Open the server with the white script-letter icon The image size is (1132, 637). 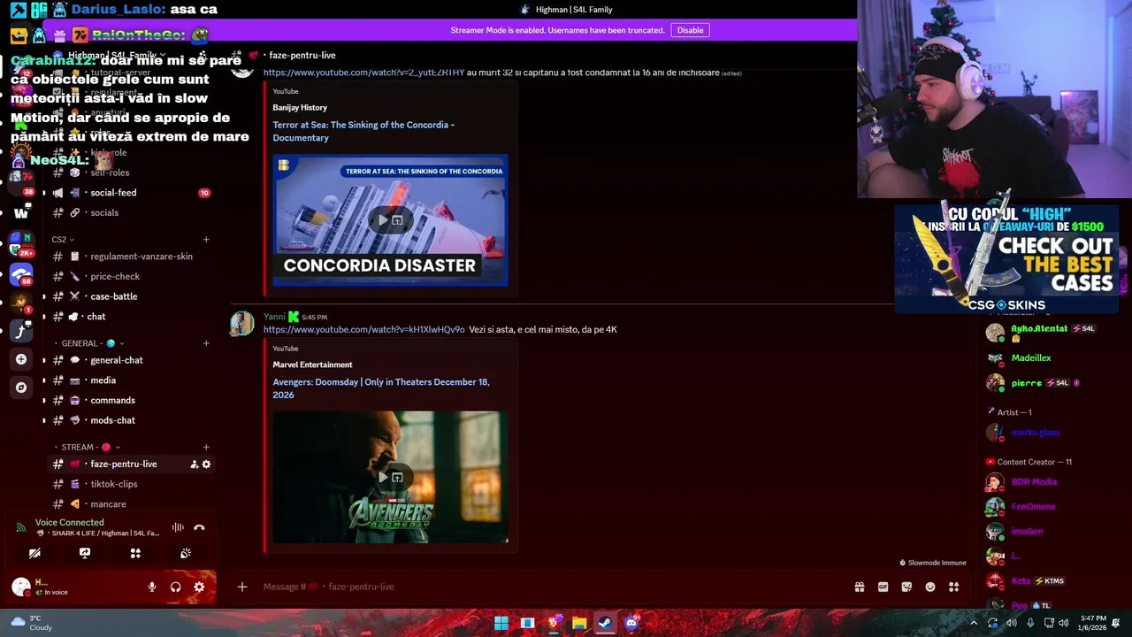[21, 331]
